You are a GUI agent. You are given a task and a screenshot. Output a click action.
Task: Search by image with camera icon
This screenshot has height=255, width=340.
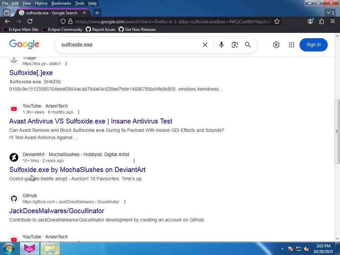[x=235, y=45]
